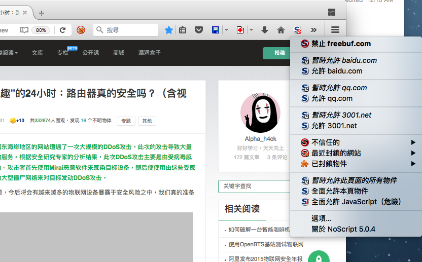The width and height of the screenshot is (422, 262).
Task: Expand 最近封鎖的網站 submenu
Action: point(356,153)
